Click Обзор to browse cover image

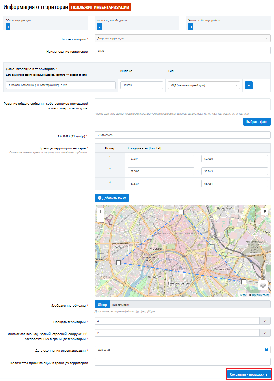pyautogui.click(x=102, y=305)
